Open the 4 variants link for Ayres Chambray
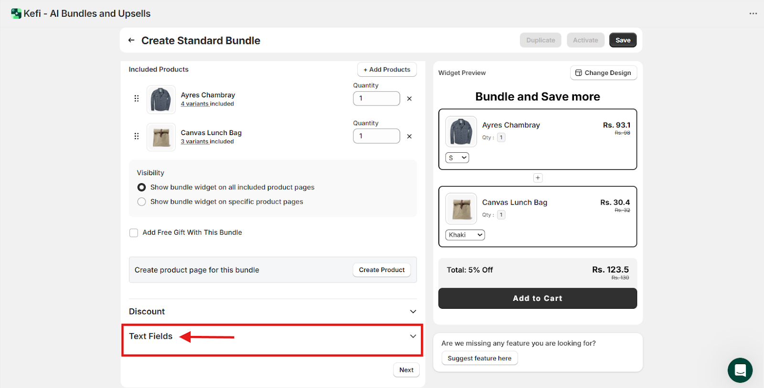This screenshot has width=764, height=388. 195,104
